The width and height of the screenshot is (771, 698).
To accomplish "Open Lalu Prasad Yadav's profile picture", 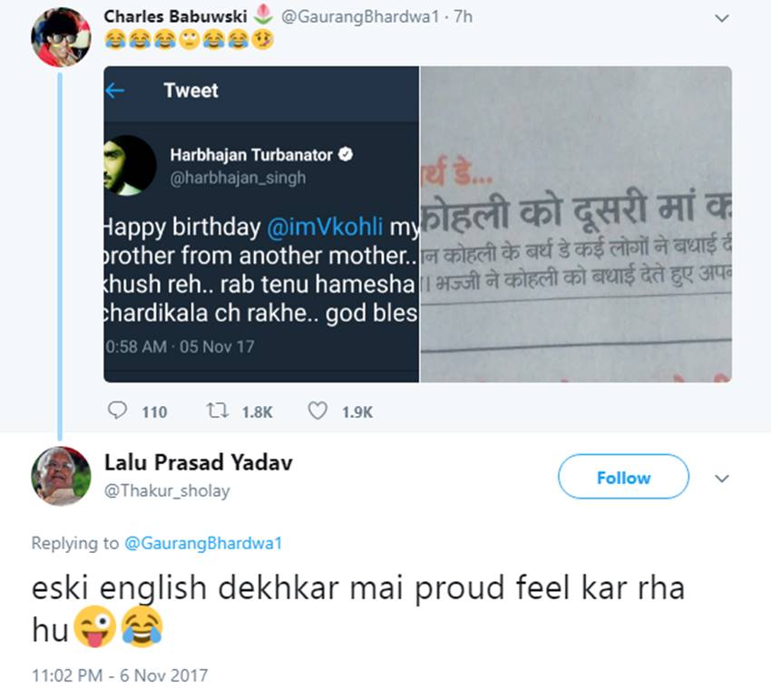I will point(61,476).
